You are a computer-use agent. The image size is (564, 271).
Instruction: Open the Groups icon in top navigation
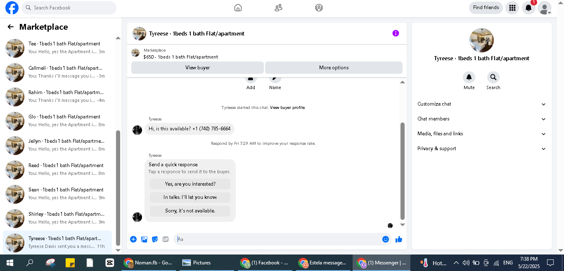coord(319,7)
